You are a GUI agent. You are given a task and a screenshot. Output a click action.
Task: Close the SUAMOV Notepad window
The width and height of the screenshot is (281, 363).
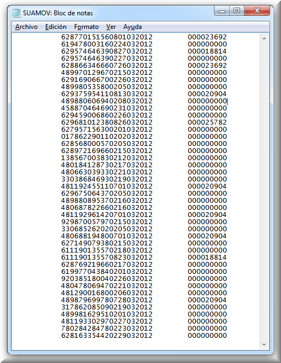point(257,11)
